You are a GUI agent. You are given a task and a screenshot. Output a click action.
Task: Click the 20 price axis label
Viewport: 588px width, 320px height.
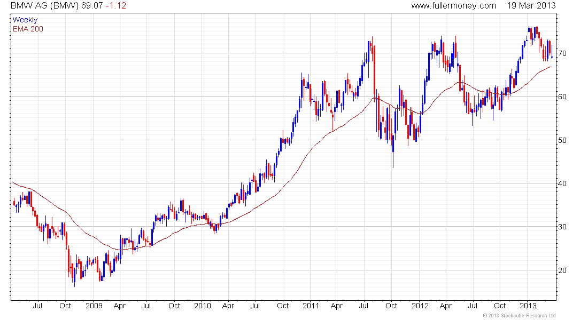562,270
